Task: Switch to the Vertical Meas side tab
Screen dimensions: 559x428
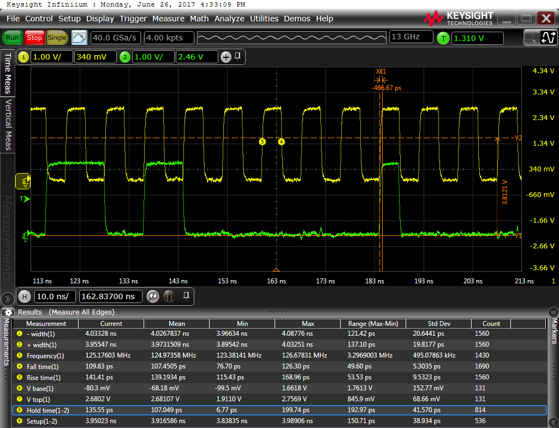Action: point(8,125)
